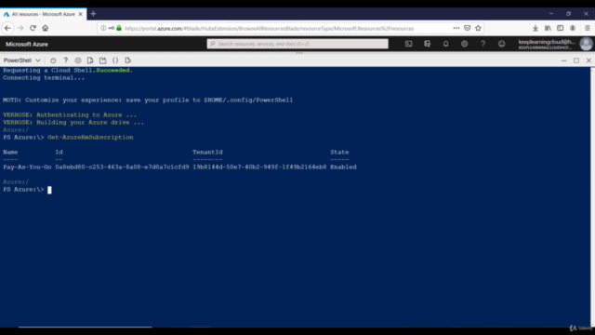595x335 pixels.
Task: Click the State column header
Action: coord(339,152)
